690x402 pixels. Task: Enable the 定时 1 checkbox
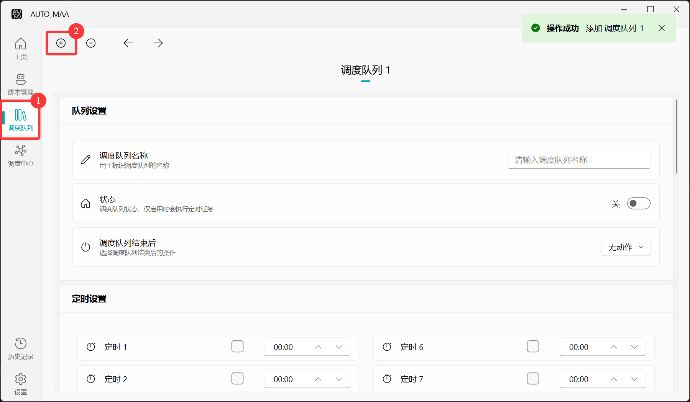coord(237,346)
